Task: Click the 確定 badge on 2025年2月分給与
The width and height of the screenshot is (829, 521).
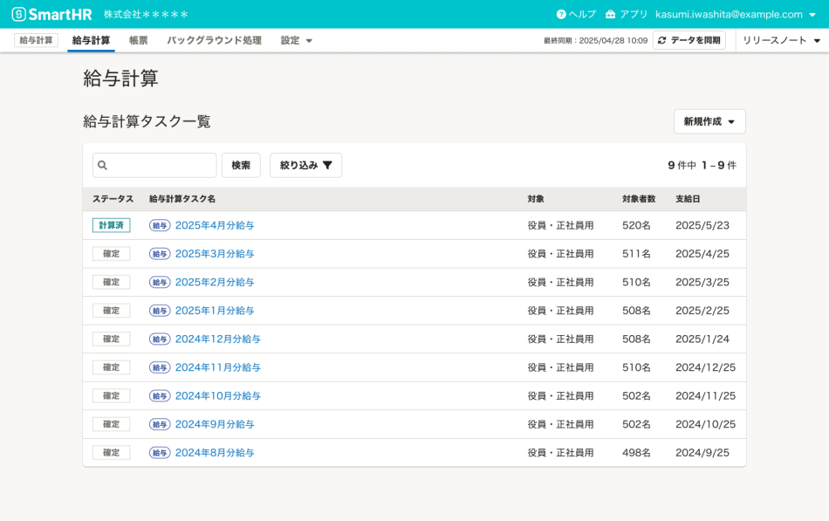Action: tap(111, 282)
